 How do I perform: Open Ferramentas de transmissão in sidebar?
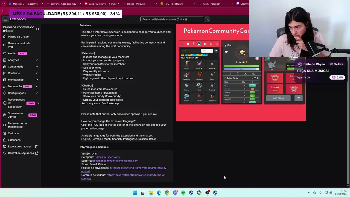point(21,125)
